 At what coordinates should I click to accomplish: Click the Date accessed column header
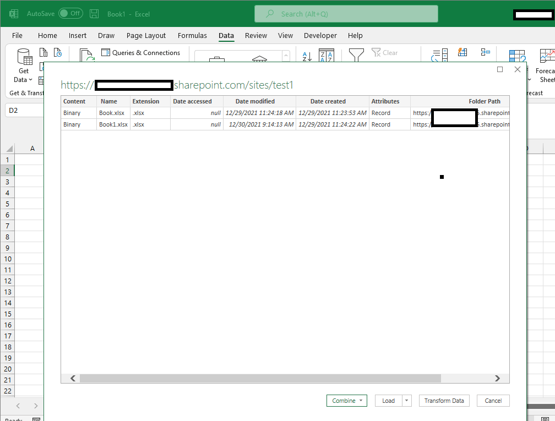[197, 101]
